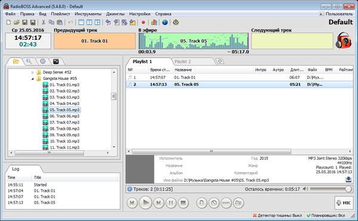Click the on-air track progress waveform

pos(193,41)
